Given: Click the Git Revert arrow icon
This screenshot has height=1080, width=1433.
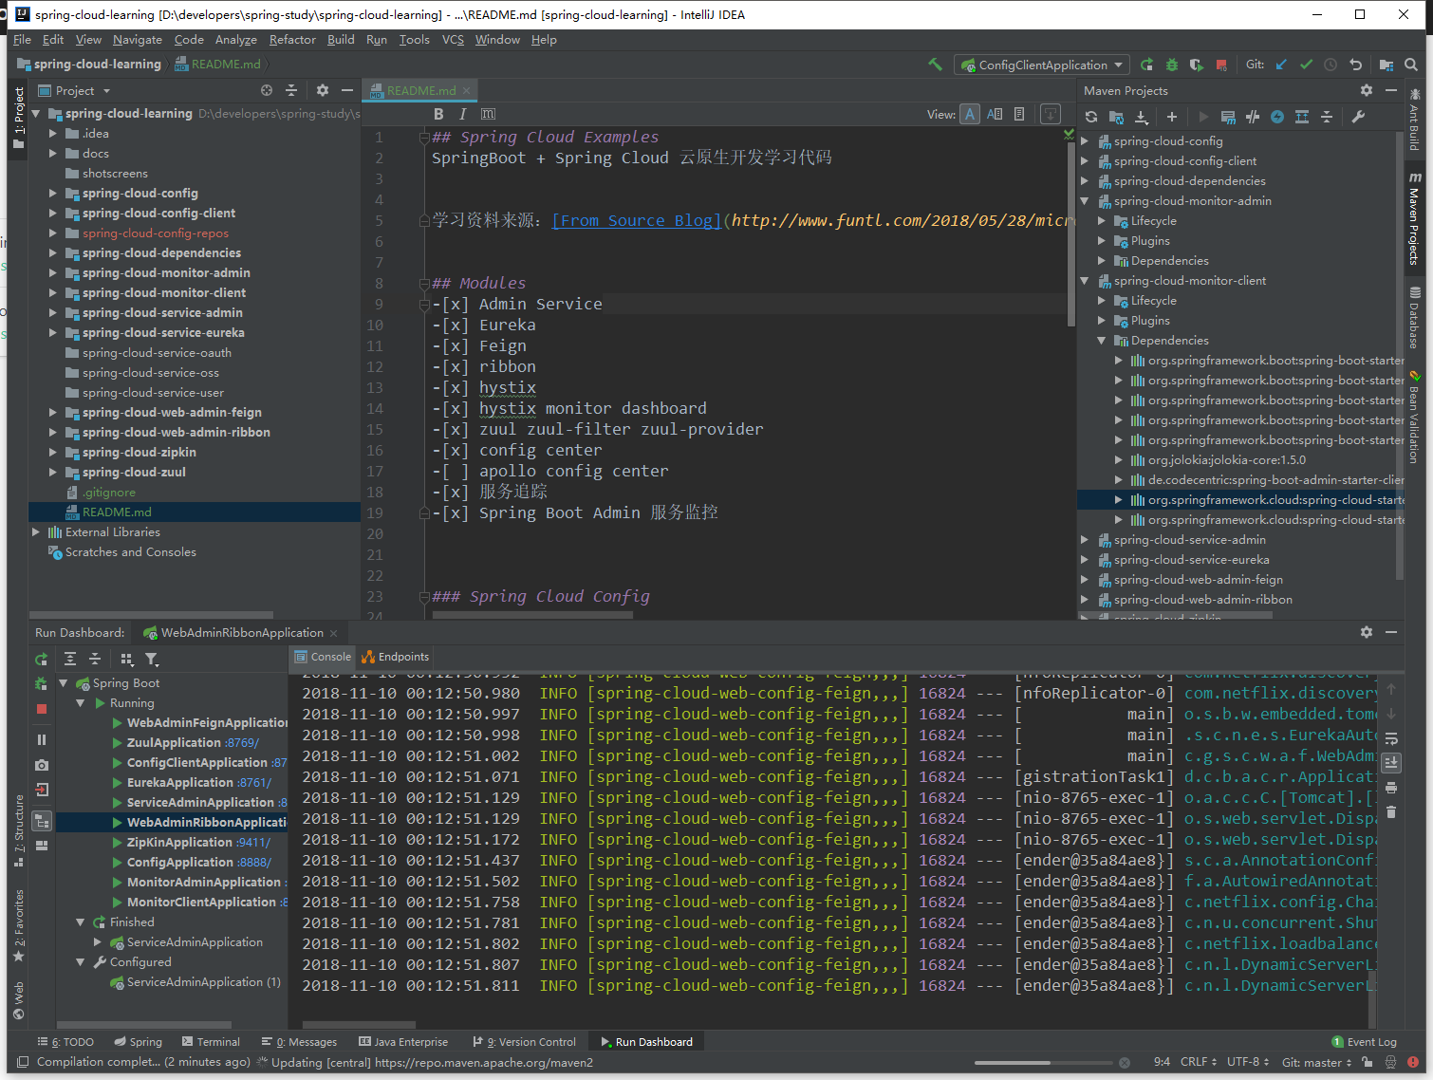Looking at the screenshot, I should pyautogui.click(x=1356, y=65).
